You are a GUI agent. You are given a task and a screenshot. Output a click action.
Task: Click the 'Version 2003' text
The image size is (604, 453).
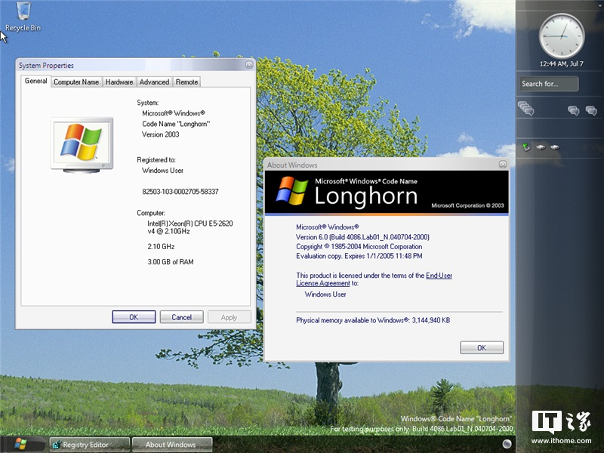(161, 134)
